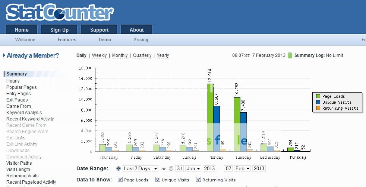
Task: Open Popular Pages in sidebar
Action: pos(21,87)
